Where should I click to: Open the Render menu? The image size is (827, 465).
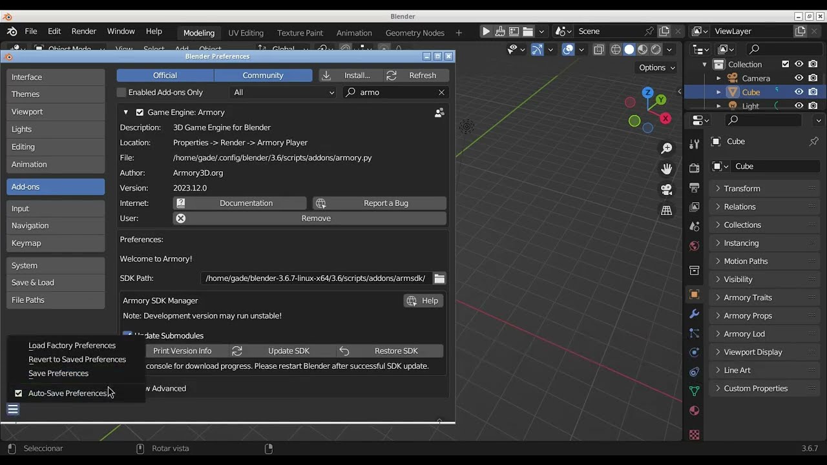pyautogui.click(x=84, y=31)
